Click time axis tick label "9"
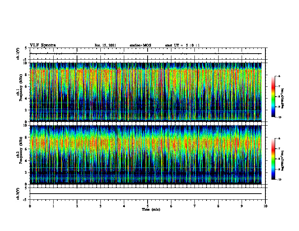The width and height of the screenshot is (299, 231). point(242,206)
